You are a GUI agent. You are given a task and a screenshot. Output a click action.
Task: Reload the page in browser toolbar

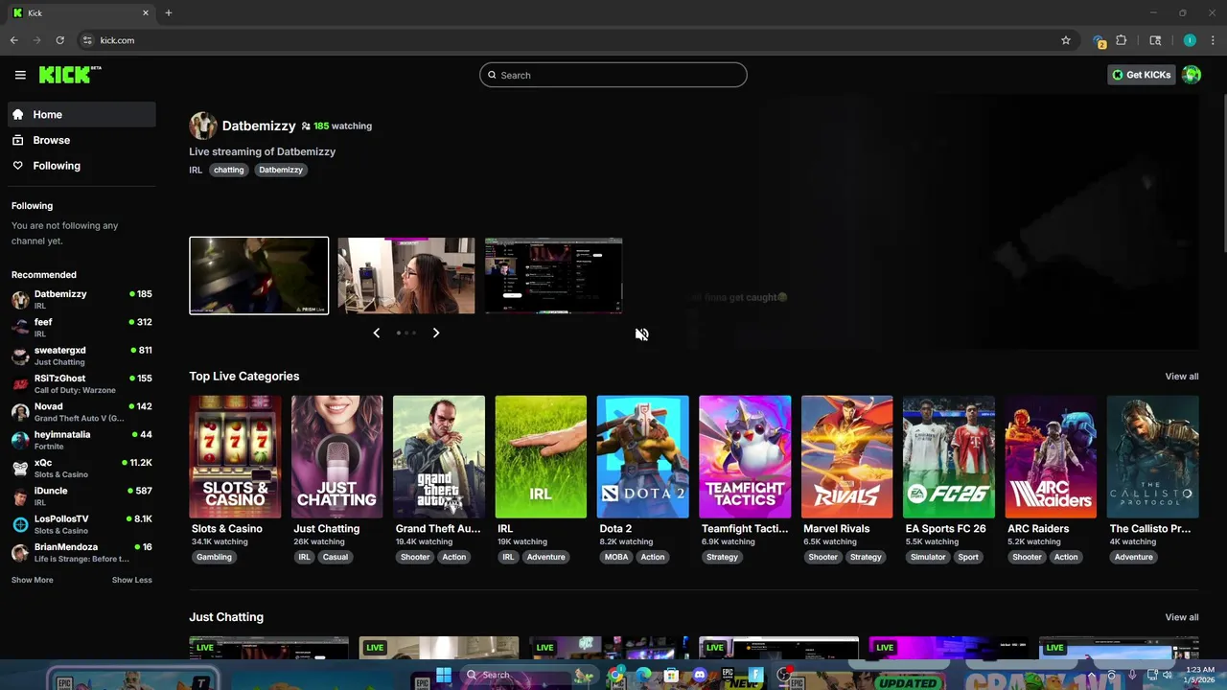59,40
